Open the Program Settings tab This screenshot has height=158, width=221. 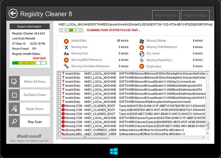(195, 15)
